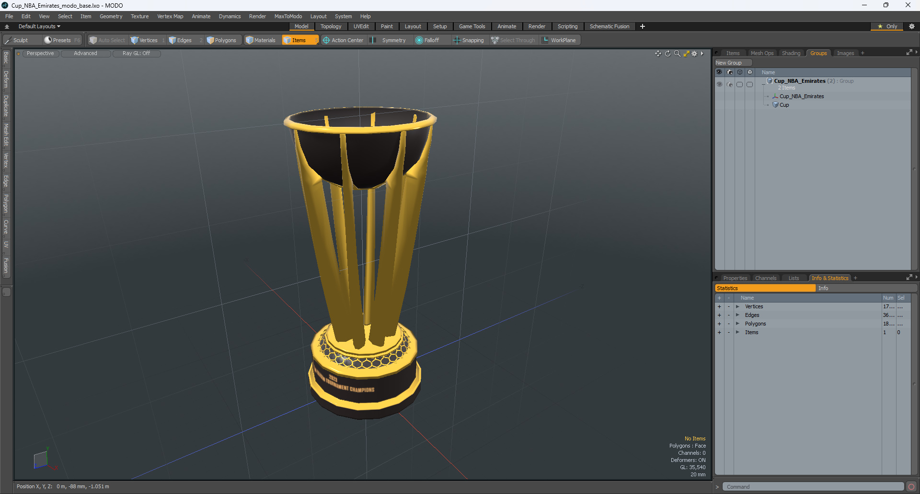Expand the Edges statistics row

point(738,315)
